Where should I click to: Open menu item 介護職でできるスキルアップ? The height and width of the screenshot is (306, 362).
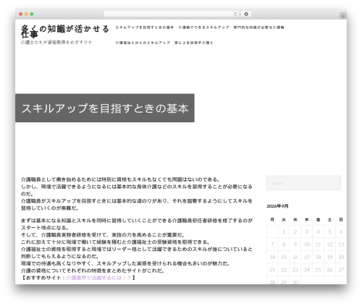point(203,27)
